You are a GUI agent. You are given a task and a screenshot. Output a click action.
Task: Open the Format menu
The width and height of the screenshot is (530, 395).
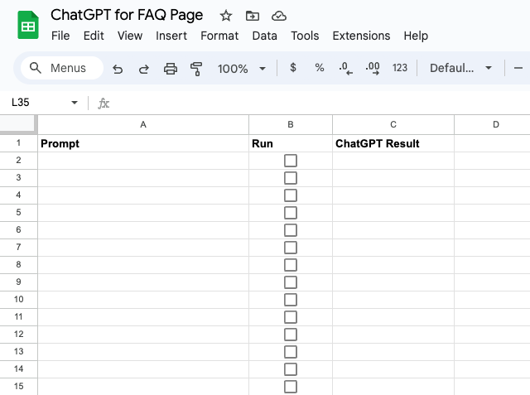pos(219,36)
